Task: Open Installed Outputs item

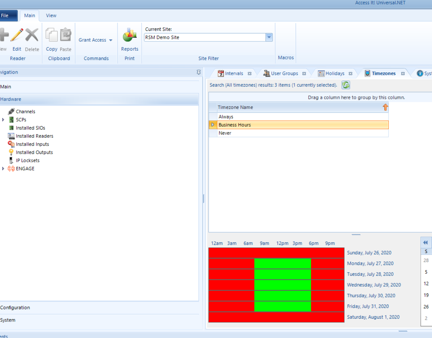Action: coord(34,152)
